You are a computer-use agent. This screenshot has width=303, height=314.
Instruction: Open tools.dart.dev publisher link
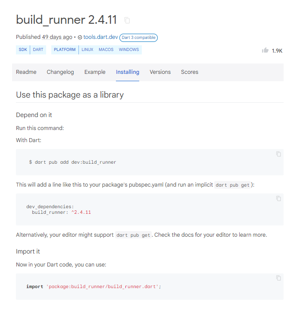point(100,37)
